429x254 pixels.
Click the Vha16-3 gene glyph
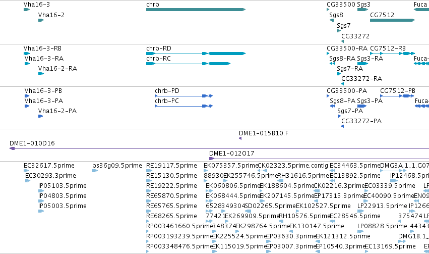coord(27,10)
